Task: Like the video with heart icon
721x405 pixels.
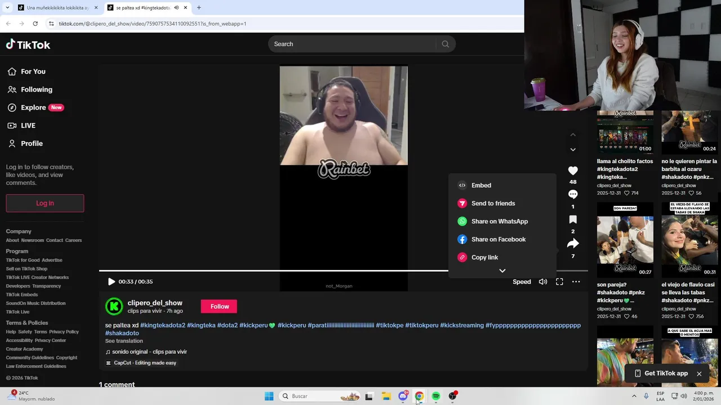Action: [x=573, y=170]
